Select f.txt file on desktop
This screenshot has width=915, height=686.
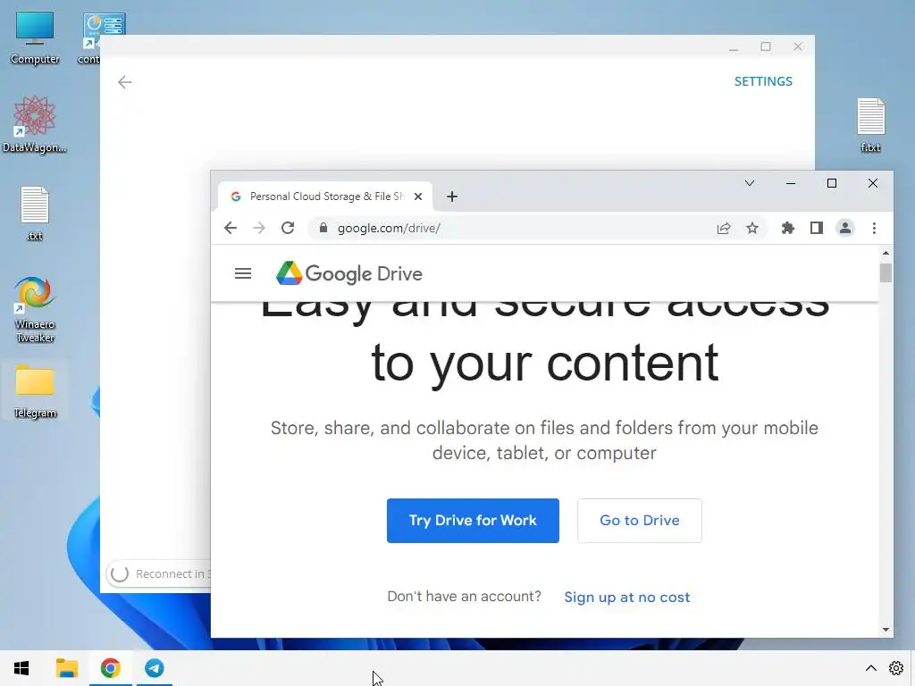pos(870,125)
